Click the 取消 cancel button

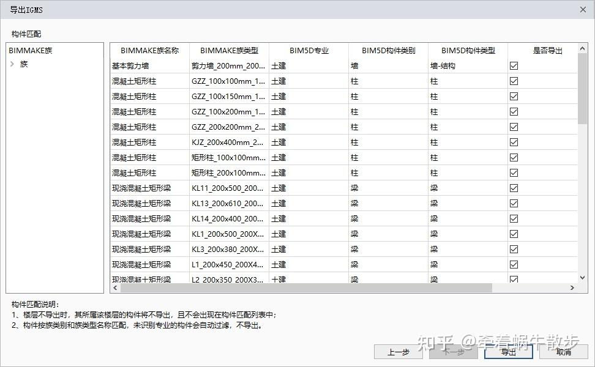tap(563, 352)
